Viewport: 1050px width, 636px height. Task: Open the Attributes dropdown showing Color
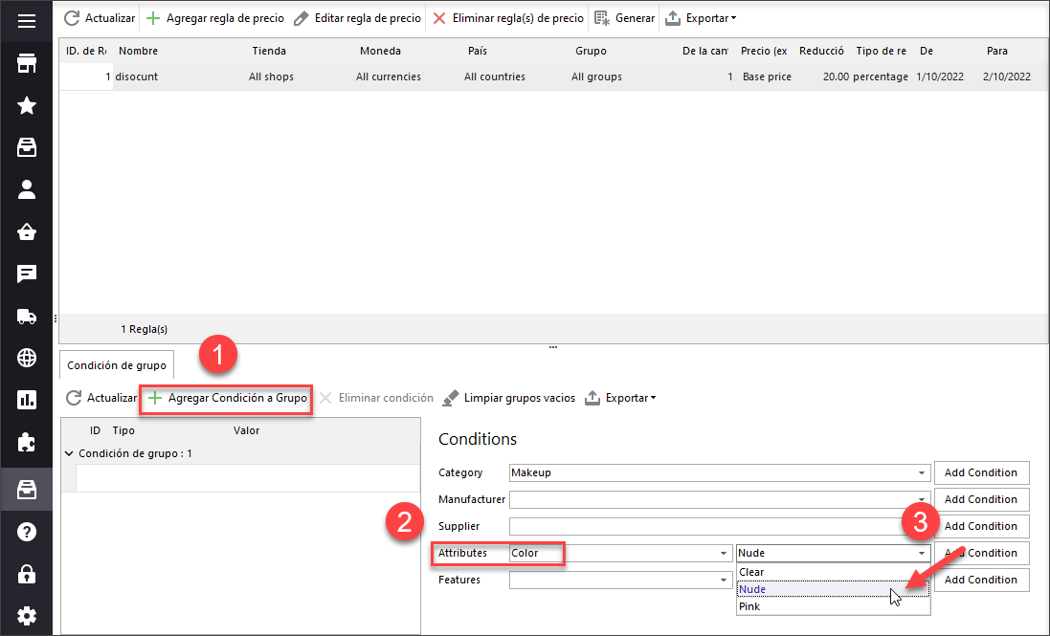click(620, 553)
